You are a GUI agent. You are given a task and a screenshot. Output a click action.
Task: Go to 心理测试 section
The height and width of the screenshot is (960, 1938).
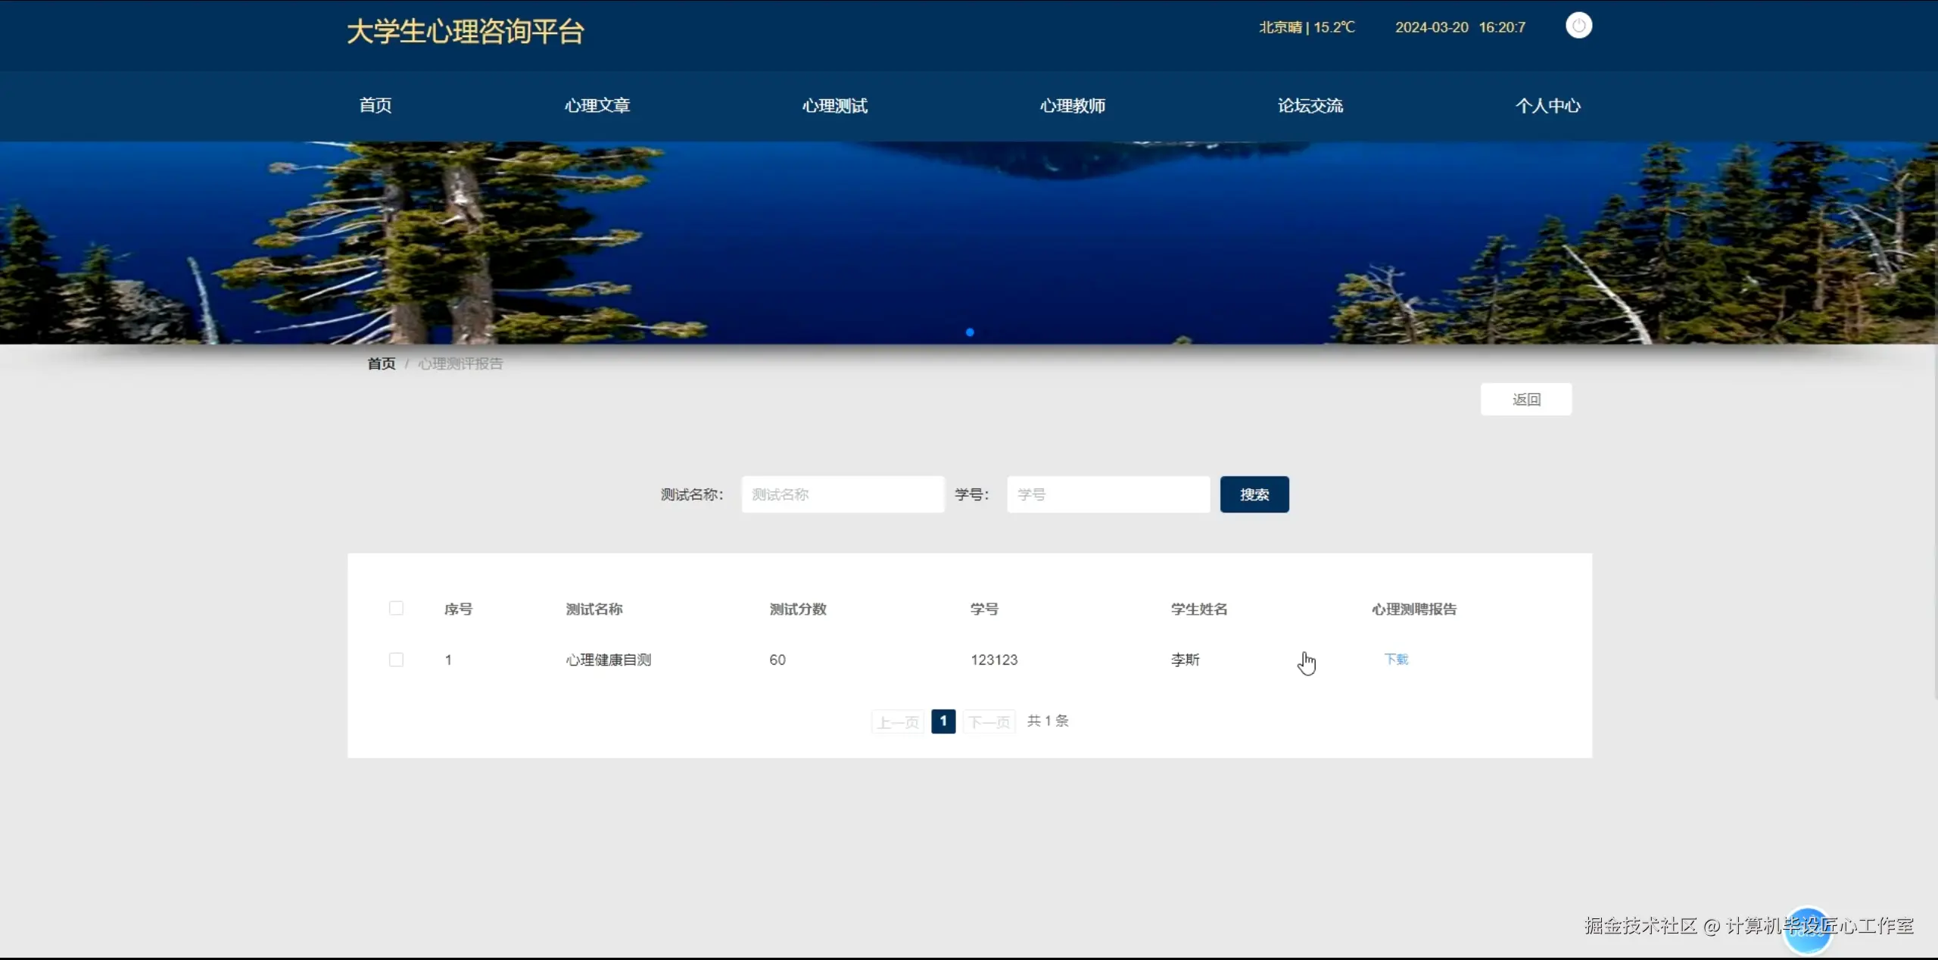[835, 106]
